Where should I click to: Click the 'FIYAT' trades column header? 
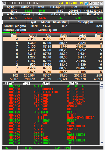(x=11, y=84)
